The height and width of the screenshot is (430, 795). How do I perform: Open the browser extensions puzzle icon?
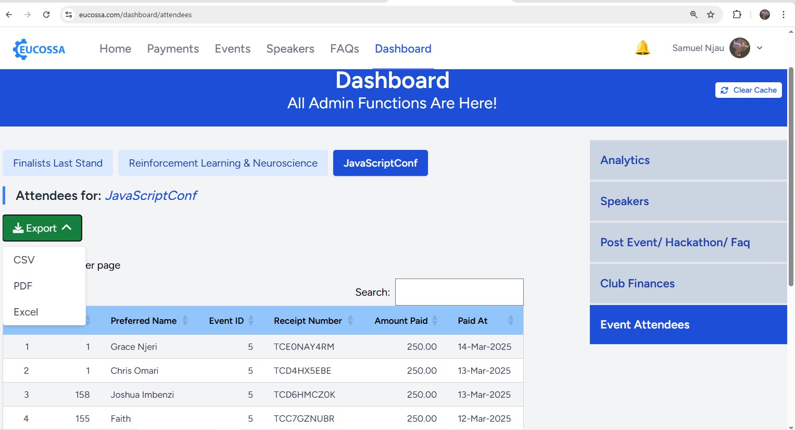pos(737,15)
